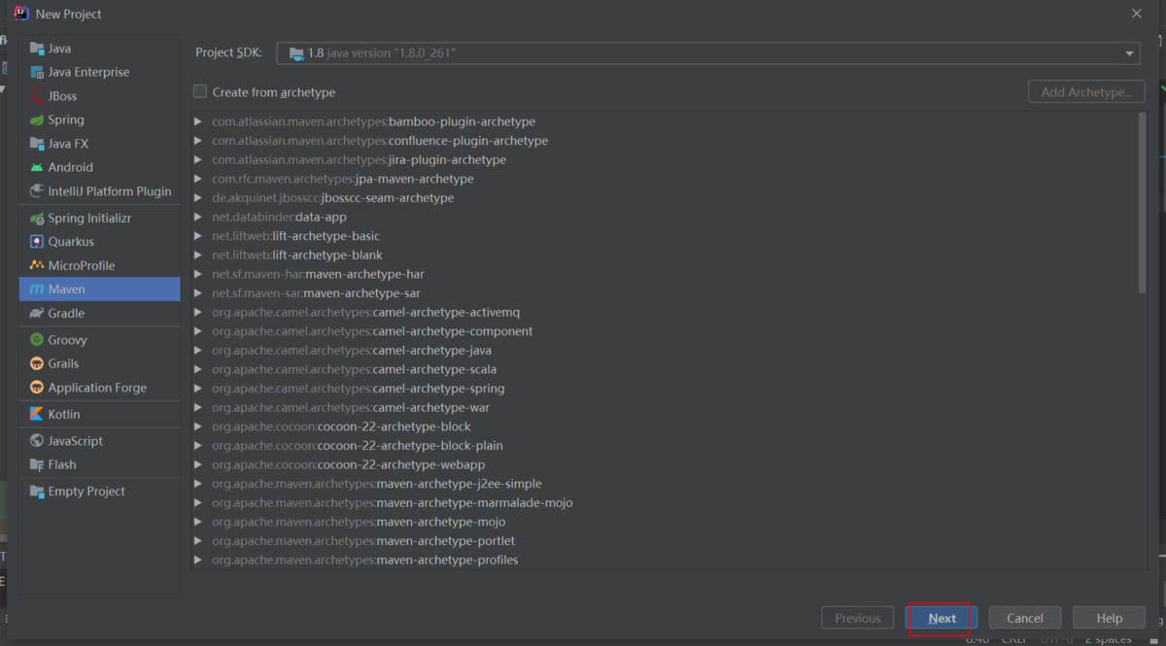This screenshot has height=646, width=1166.
Task: Close the New Project dialog
Action: (x=1137, y=14)
